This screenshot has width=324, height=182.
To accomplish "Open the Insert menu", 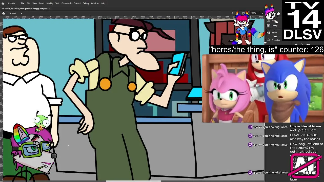I will pyautogui.click(x=42, y=3).
